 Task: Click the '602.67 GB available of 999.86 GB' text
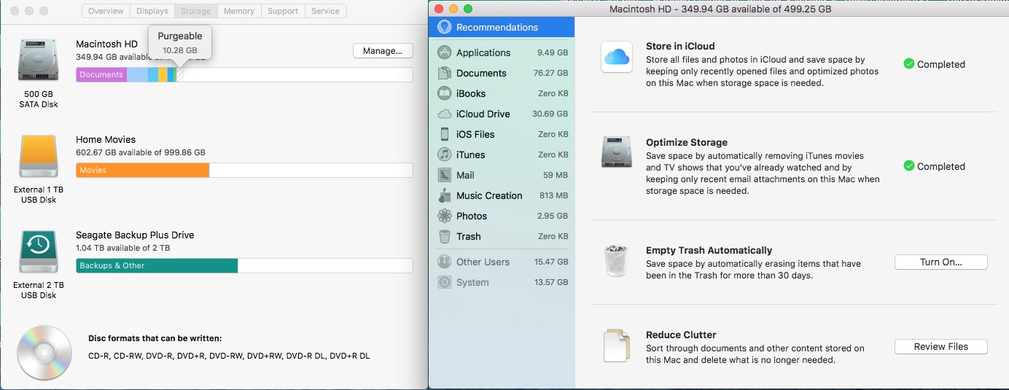[x=140, y=152]
